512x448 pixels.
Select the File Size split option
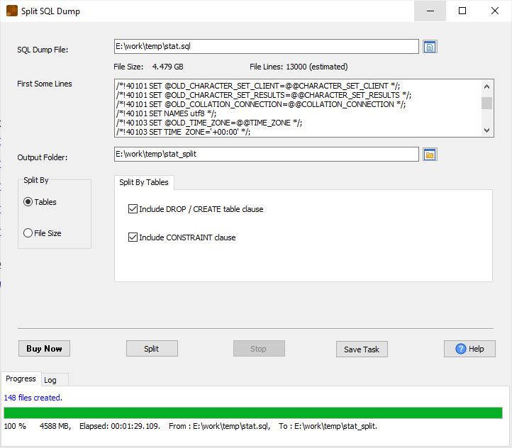click(28, 233)
